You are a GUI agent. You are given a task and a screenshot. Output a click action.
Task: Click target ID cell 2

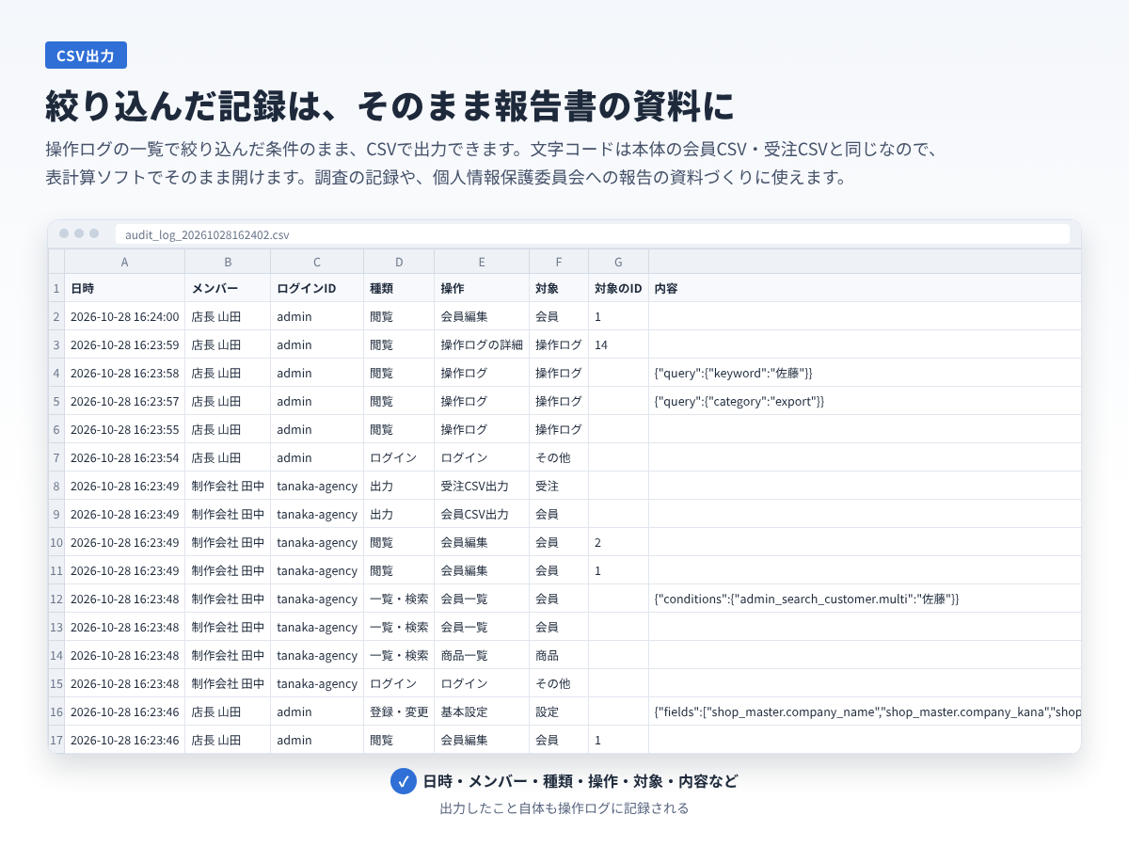(618, 542)
